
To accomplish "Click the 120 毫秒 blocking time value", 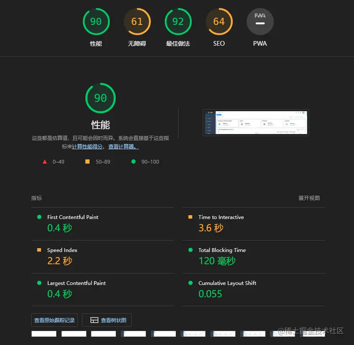I will [x=217, y=261].
